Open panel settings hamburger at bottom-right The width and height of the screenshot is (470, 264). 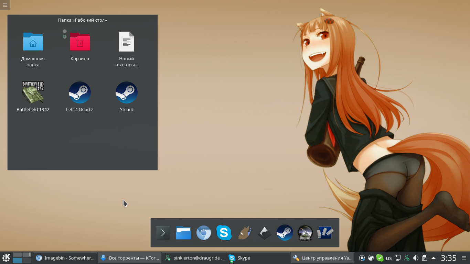click(464, 258)
